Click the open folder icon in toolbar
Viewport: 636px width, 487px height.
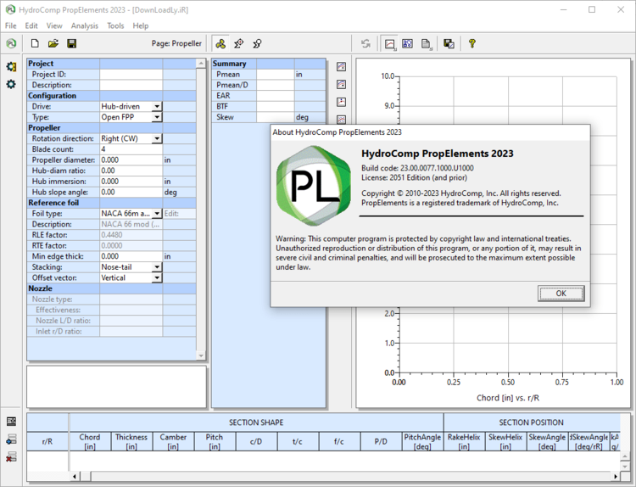tap(53, 43)
